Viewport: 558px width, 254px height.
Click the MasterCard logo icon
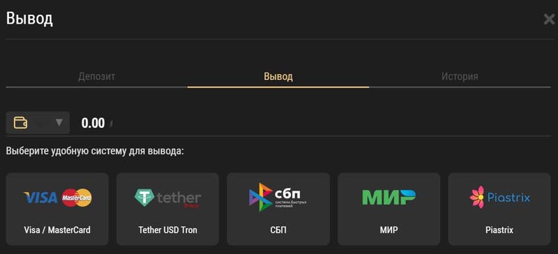coord(77,198)
